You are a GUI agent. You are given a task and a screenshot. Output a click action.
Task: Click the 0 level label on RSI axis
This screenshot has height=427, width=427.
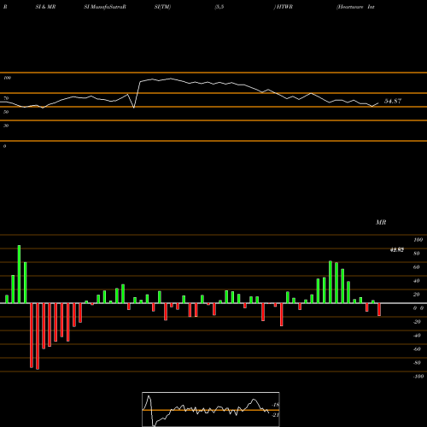(x=4, y=146)
